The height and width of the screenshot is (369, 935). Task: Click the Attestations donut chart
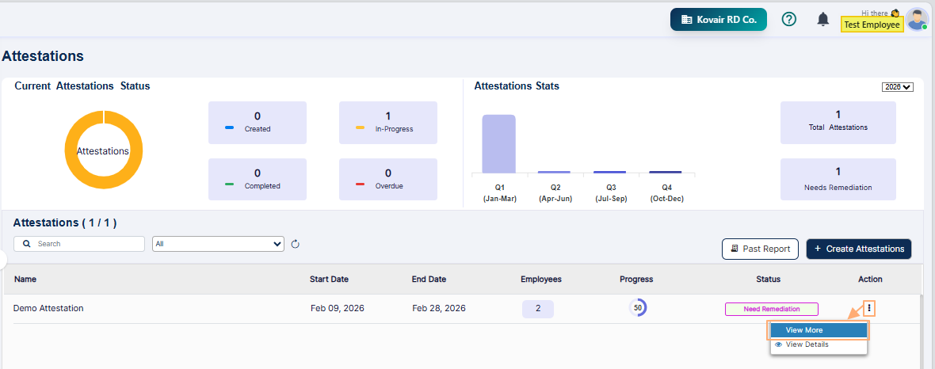click(104, 150)
